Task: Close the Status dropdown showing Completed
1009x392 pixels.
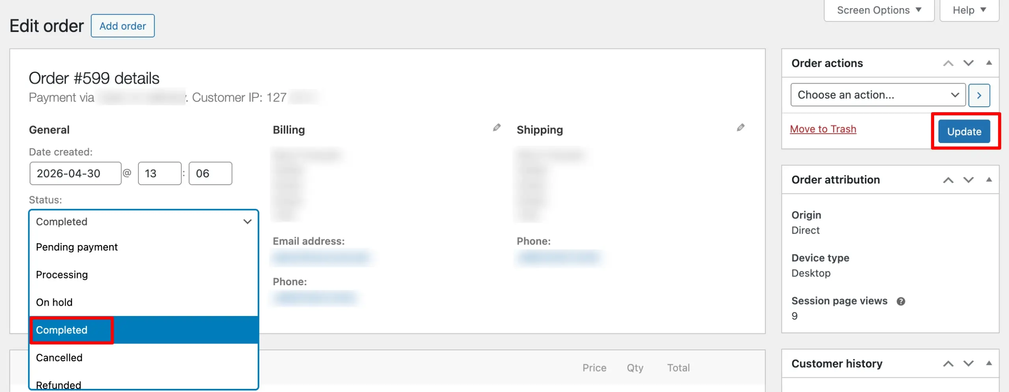Action: coord(143,222)
